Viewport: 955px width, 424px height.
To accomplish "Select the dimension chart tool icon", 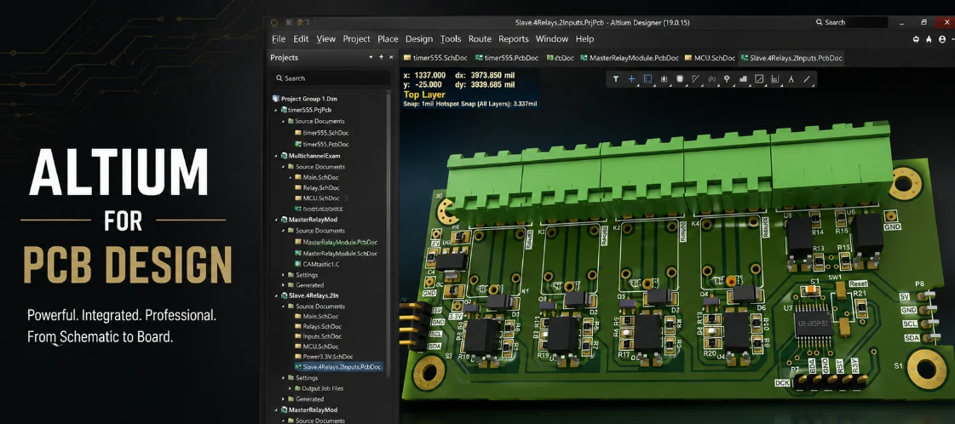I will point(775,79).
